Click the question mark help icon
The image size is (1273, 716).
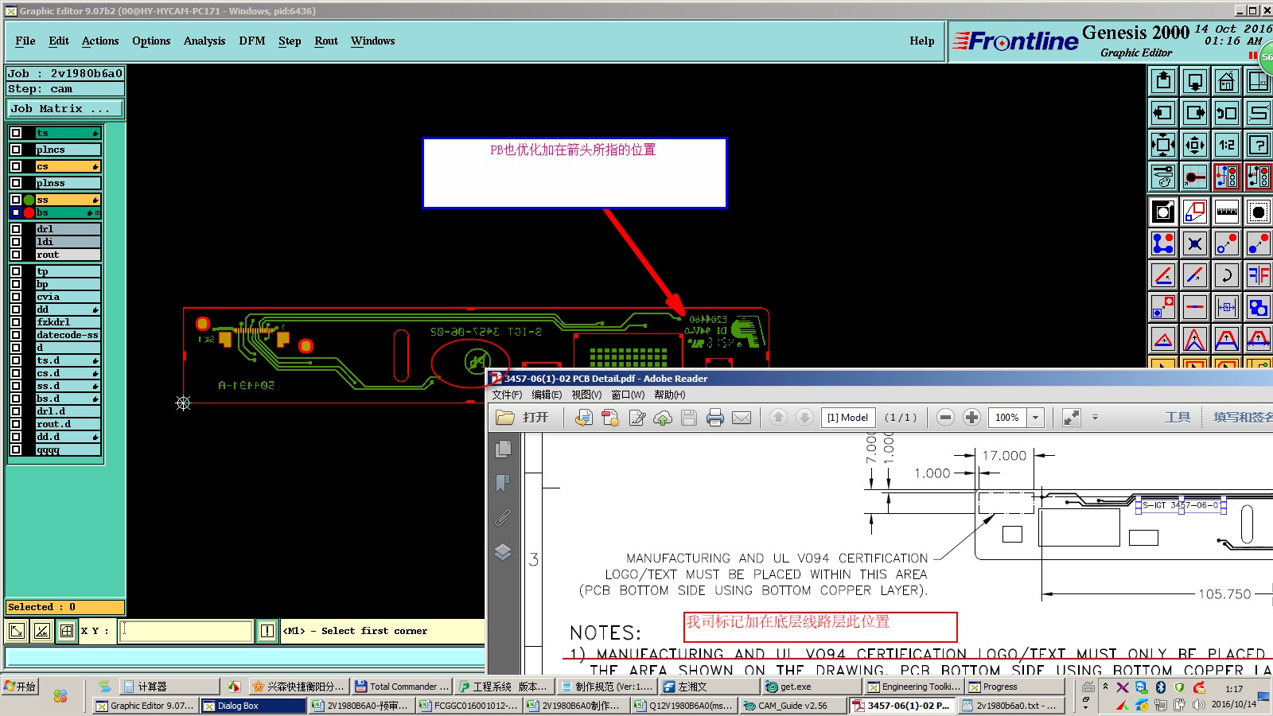click(1258, 144)
